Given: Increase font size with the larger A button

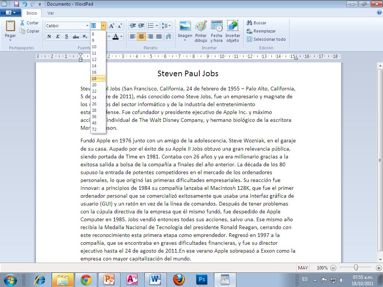Looking at the screenshot, I should (111, 26).
